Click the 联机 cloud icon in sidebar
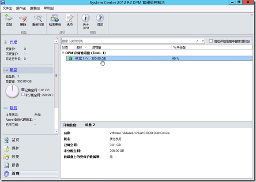 coord(6,108)
